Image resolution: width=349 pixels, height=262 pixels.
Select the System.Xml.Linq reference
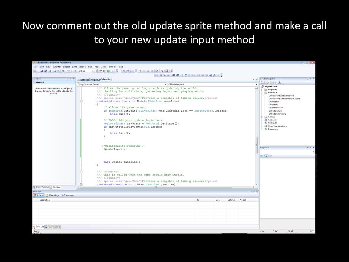point(278,114)
